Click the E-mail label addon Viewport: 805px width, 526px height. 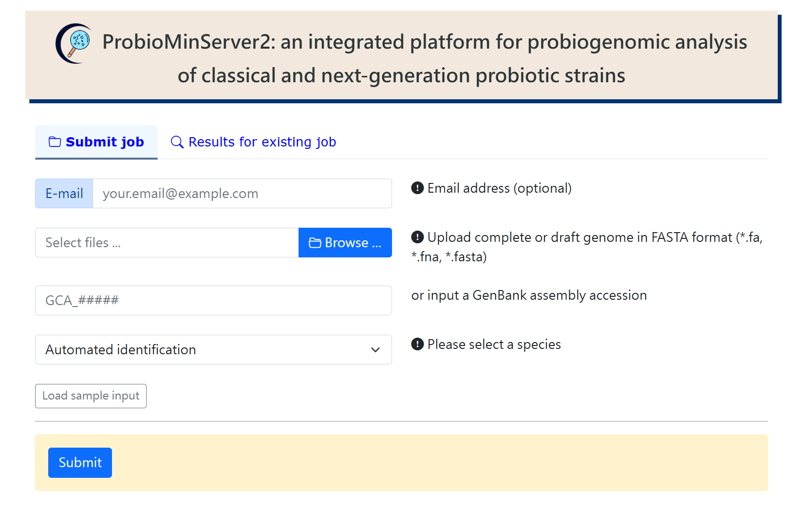64,194
